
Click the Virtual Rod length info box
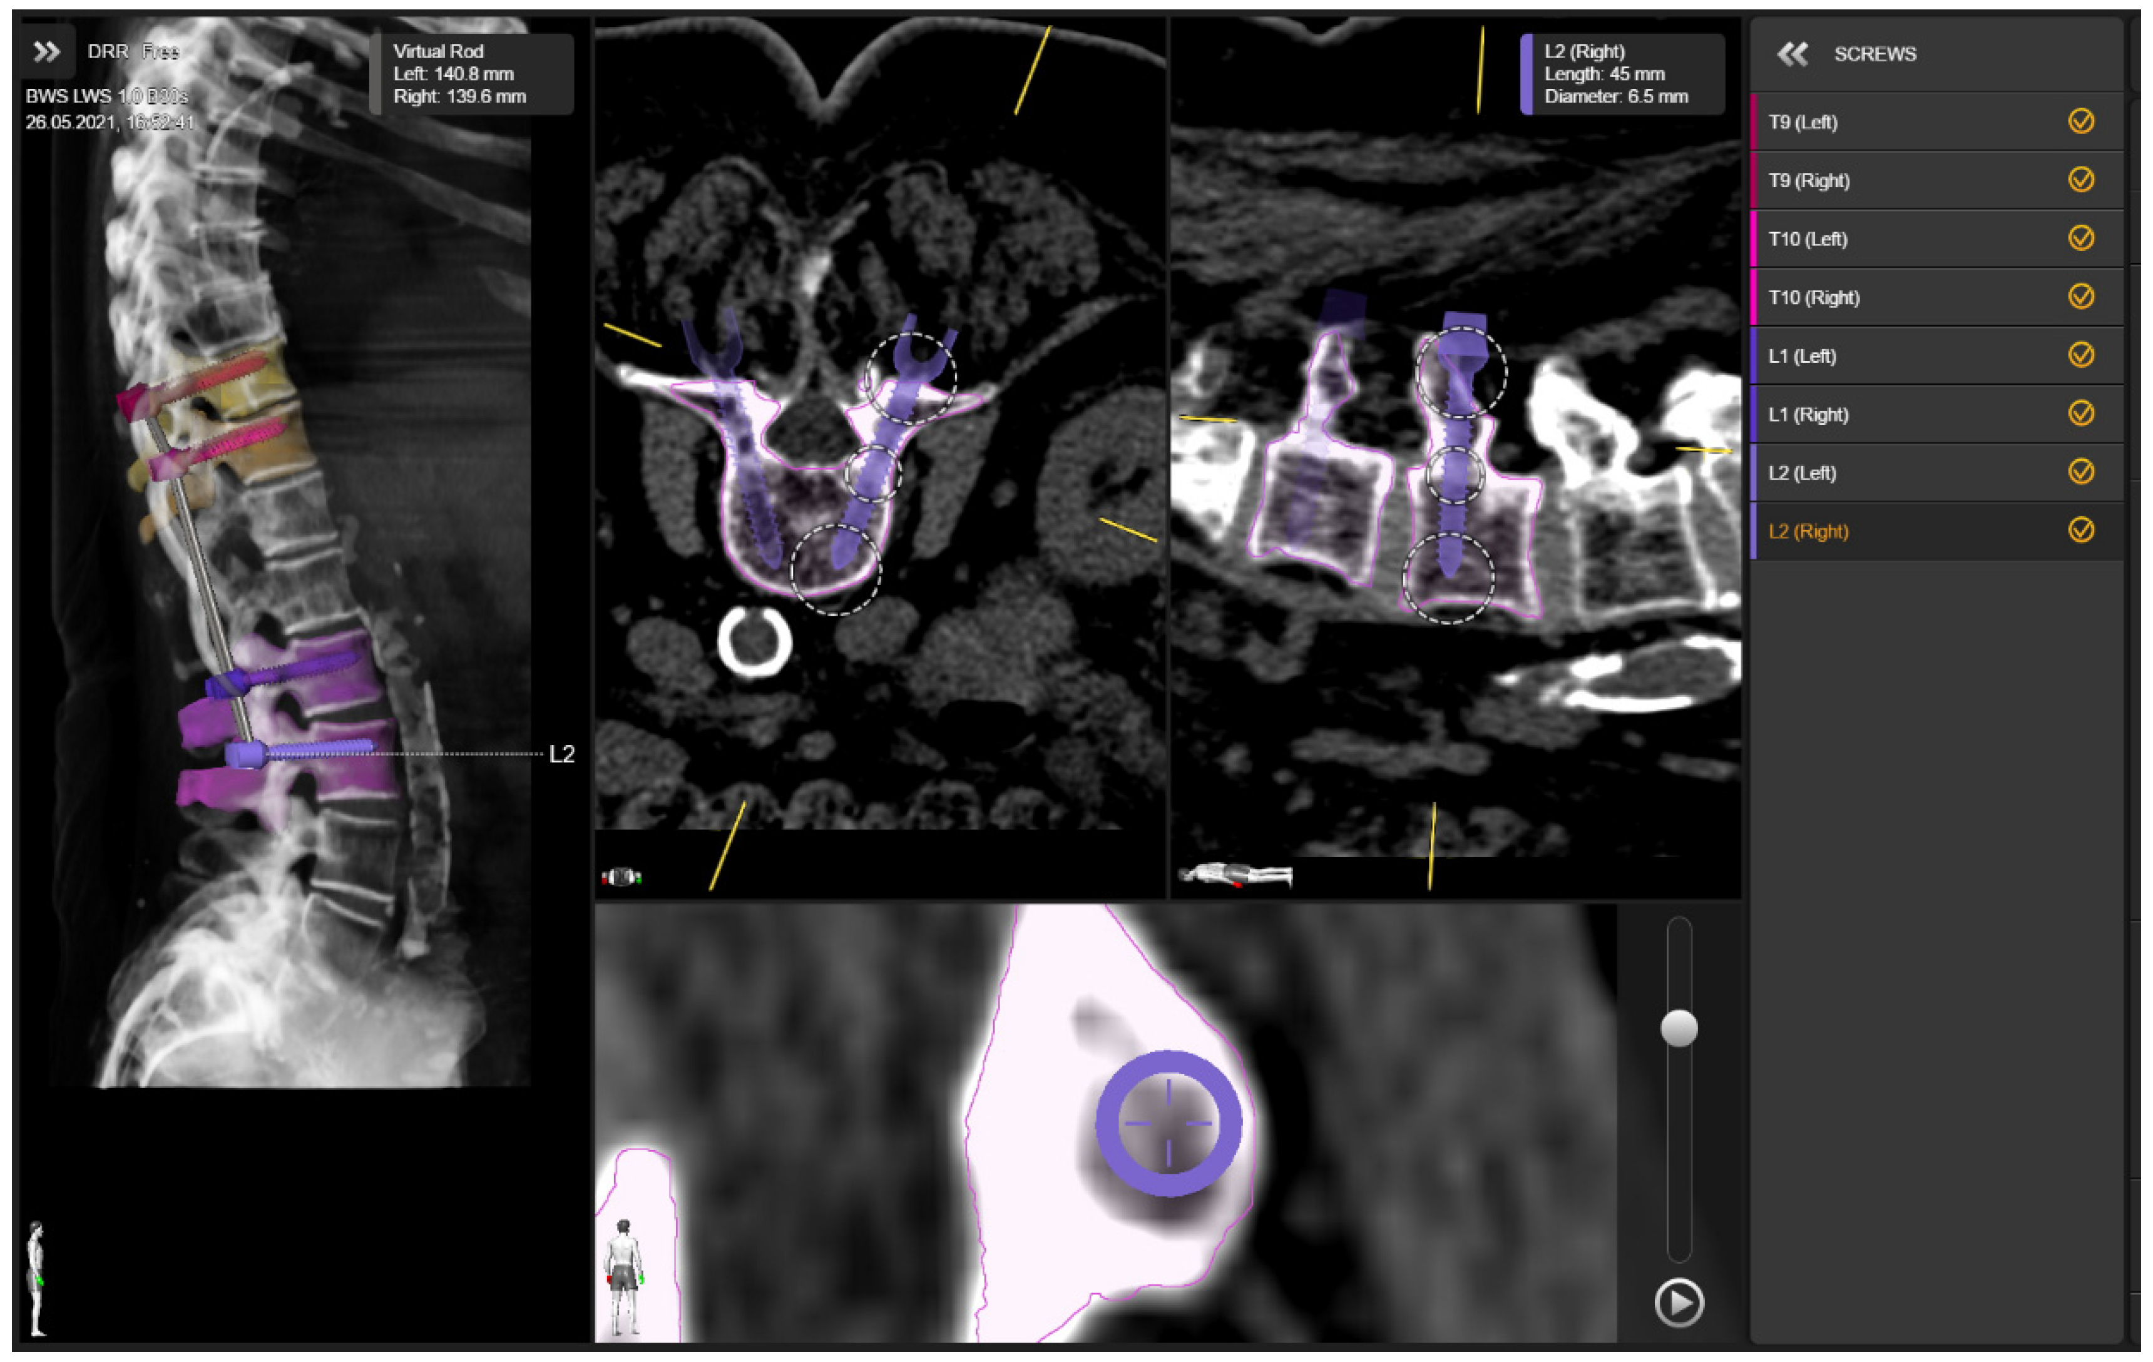tap(472, 74)
